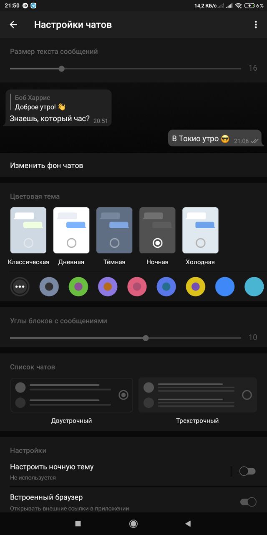
Task: Tap the Android back triangle button
Action: (188, 523)
